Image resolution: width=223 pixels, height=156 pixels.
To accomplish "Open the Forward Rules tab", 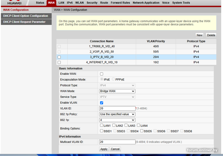I will [x=120, y=3].
